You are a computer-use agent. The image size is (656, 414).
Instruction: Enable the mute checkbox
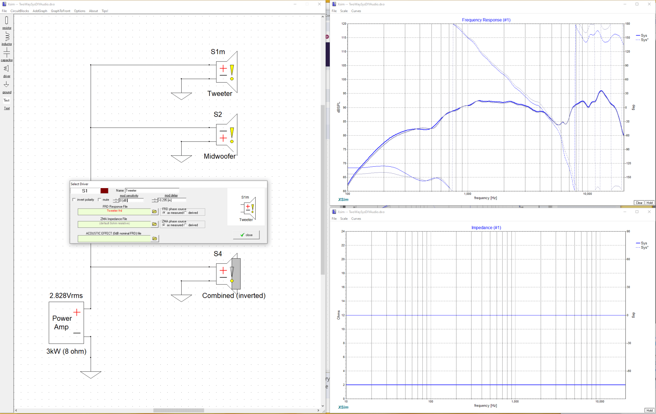click(100, 200)
